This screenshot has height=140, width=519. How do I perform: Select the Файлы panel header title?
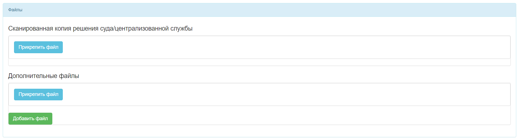coord(15,10)
